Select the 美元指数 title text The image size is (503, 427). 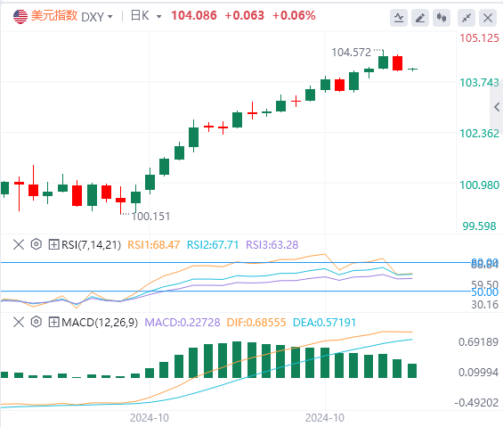pos(54,16)
